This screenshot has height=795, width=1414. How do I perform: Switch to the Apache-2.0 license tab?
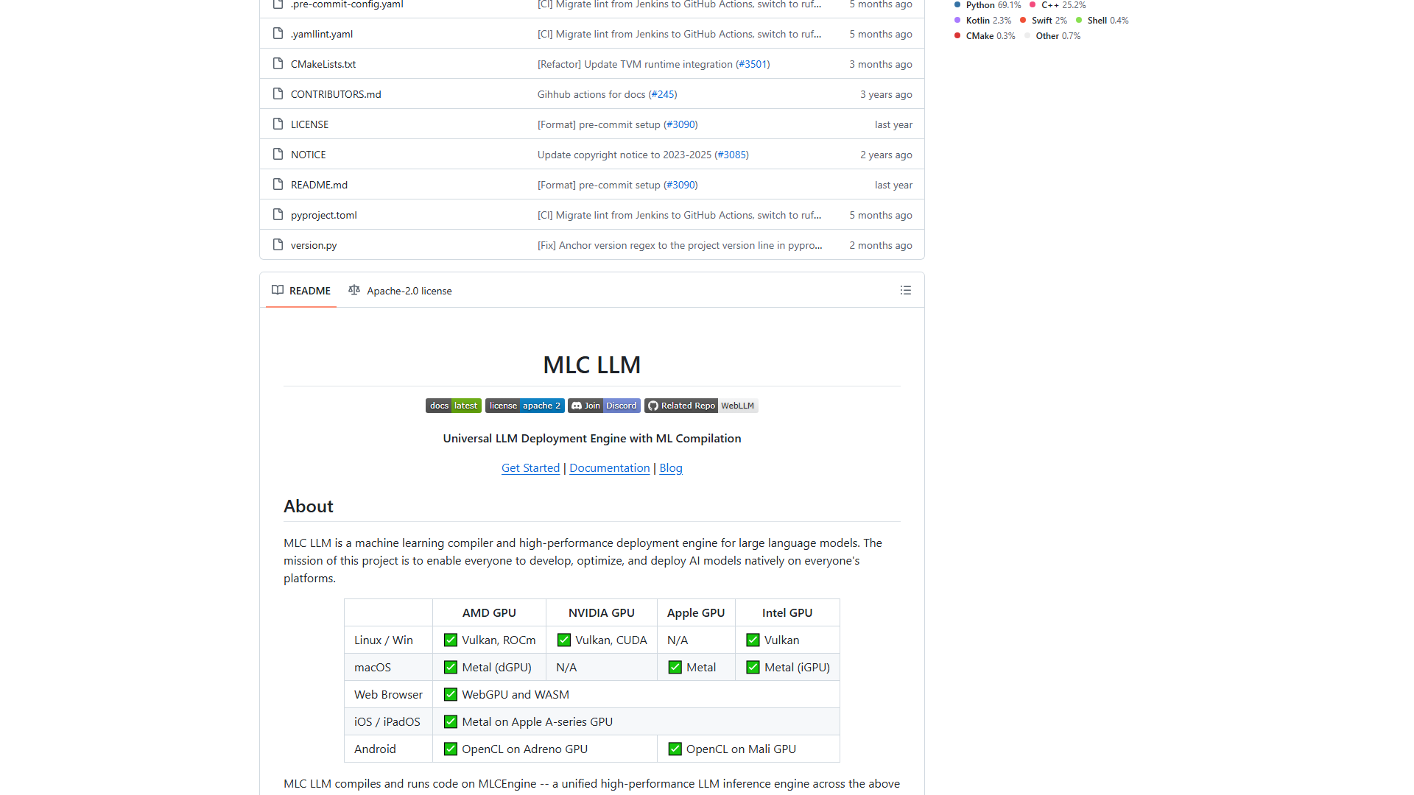(400, 291)
